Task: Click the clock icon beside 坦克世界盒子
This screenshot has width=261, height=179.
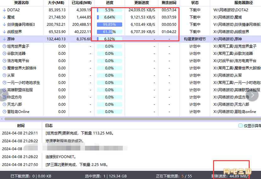Action: click(x=4, y=46)
